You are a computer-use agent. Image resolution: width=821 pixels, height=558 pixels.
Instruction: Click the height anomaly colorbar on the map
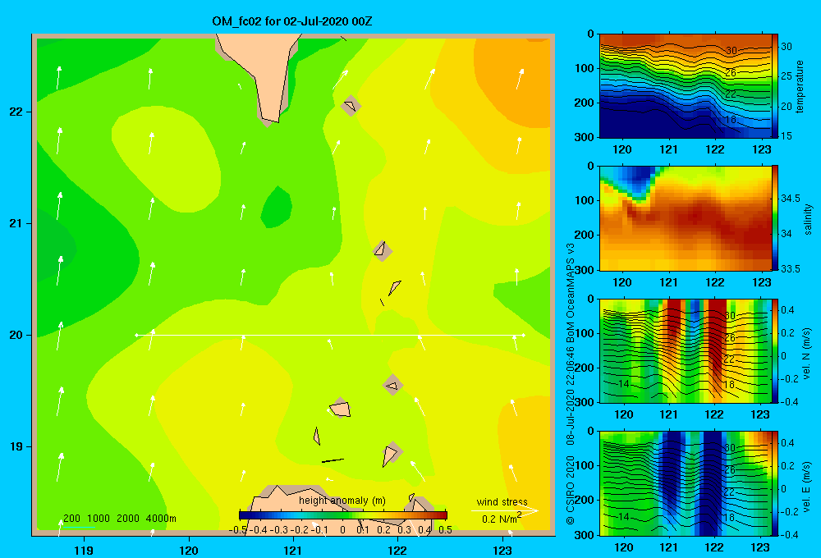click(x=343, y=515)
